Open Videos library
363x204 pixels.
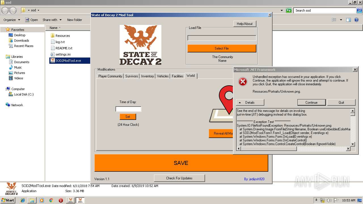[x=18, y=78]
